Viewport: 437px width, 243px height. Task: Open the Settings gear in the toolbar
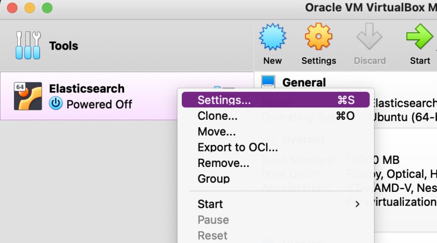[318, 37]
